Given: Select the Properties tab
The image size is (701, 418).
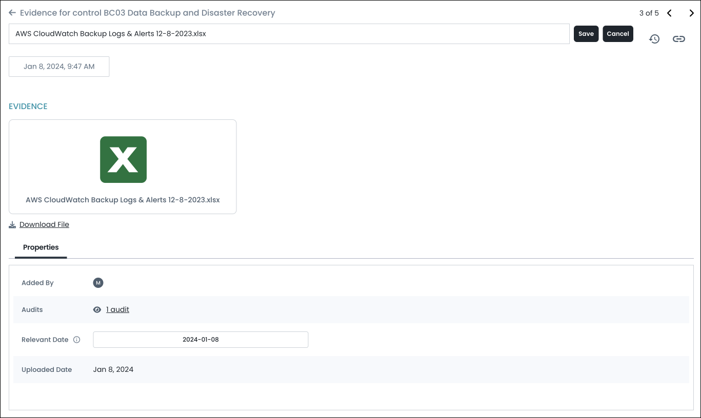Looking at the screenshot, I should [41, 247].
